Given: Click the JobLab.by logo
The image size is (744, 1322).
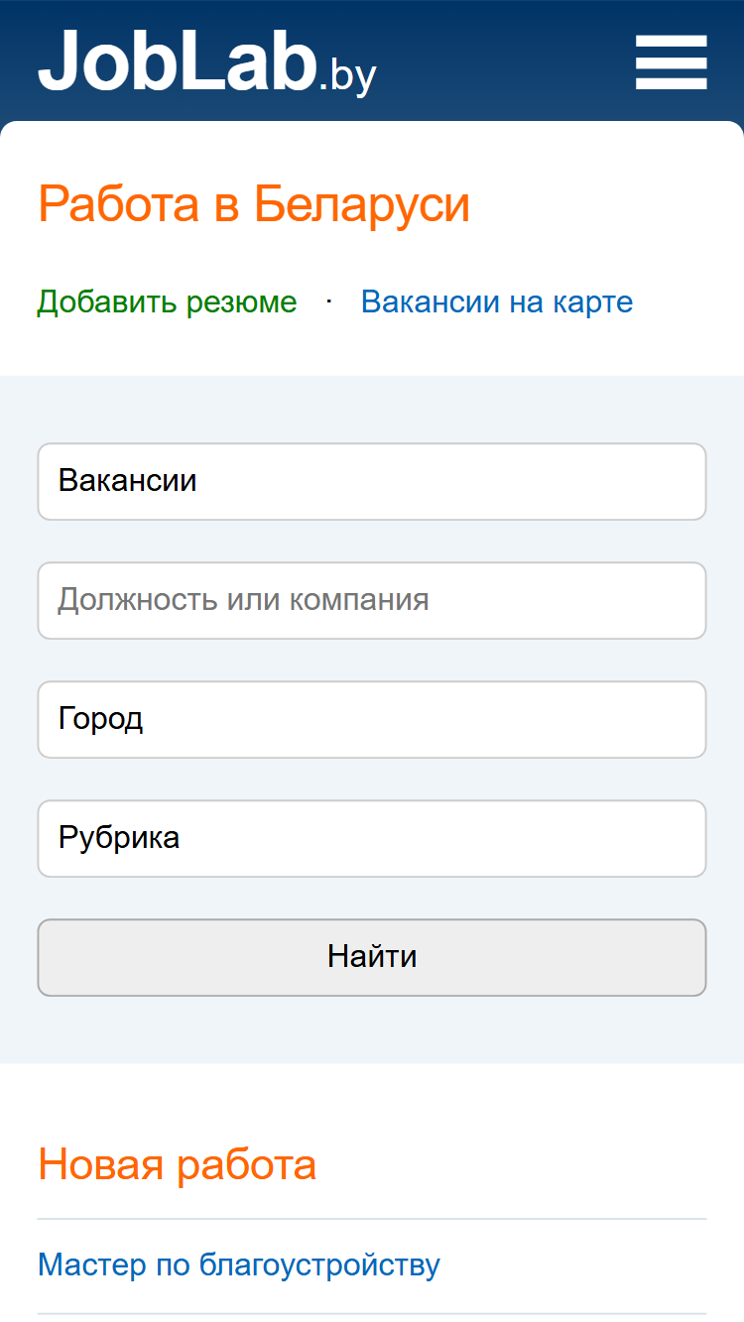Looking at the screenshot, I should click(x=207, y=61).
